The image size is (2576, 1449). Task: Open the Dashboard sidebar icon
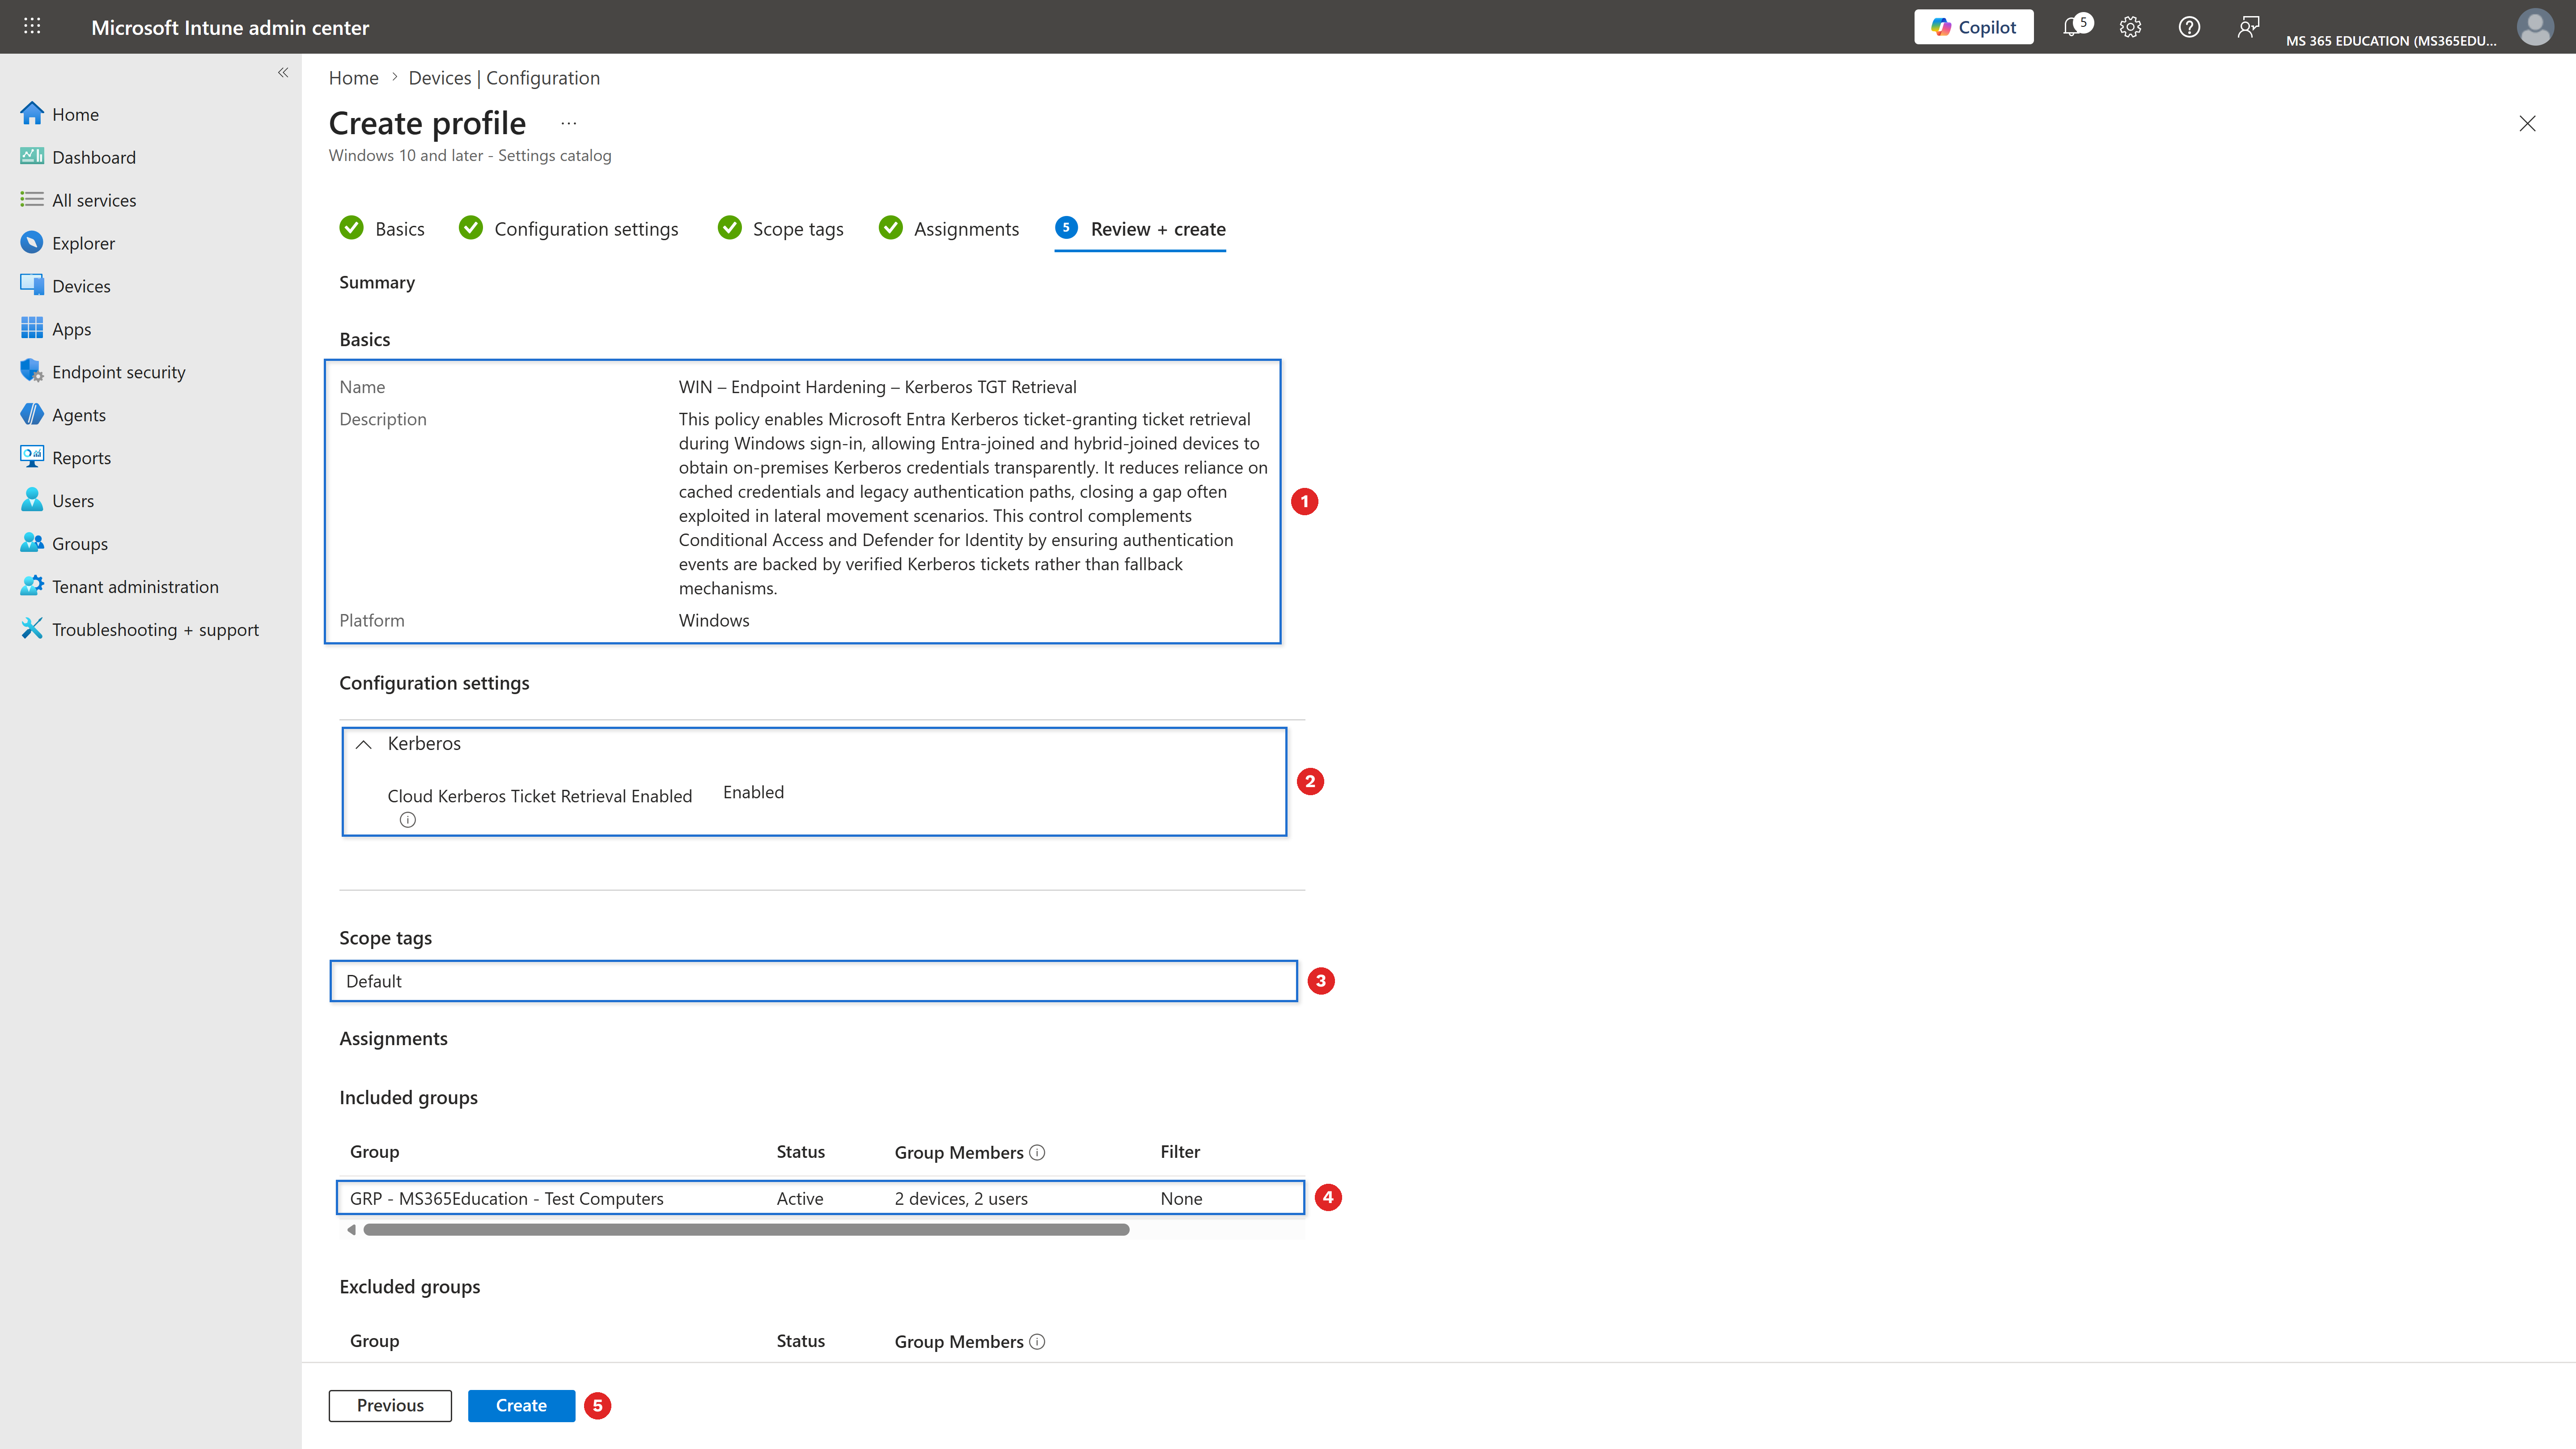tap(32, 157)
